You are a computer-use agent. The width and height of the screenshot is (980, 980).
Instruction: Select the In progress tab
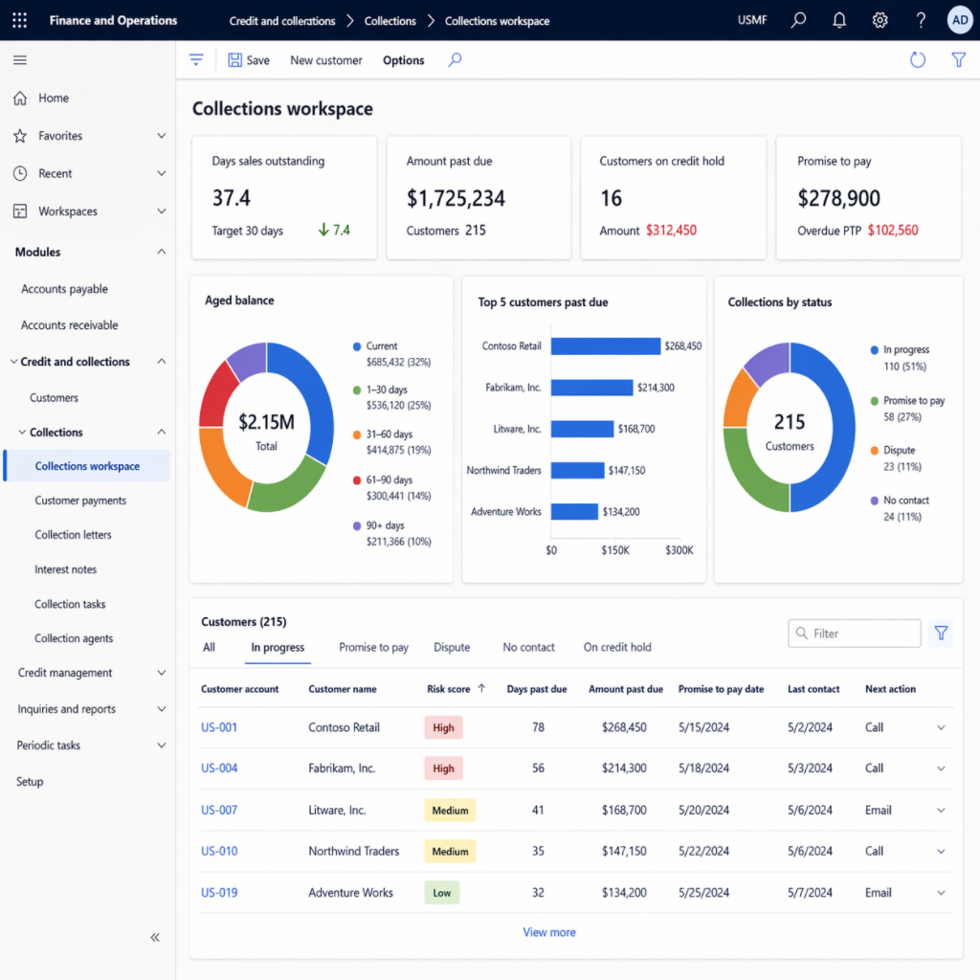pos(278,648)
